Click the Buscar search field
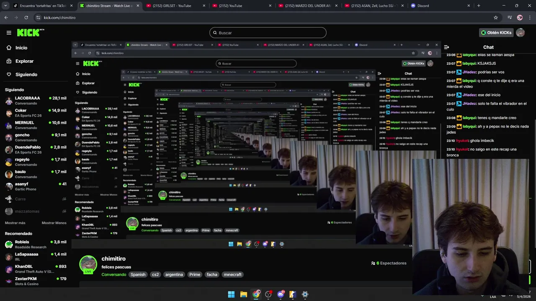Image resolution: width=536 pixels, height=301 pixels. coord(268,33)
